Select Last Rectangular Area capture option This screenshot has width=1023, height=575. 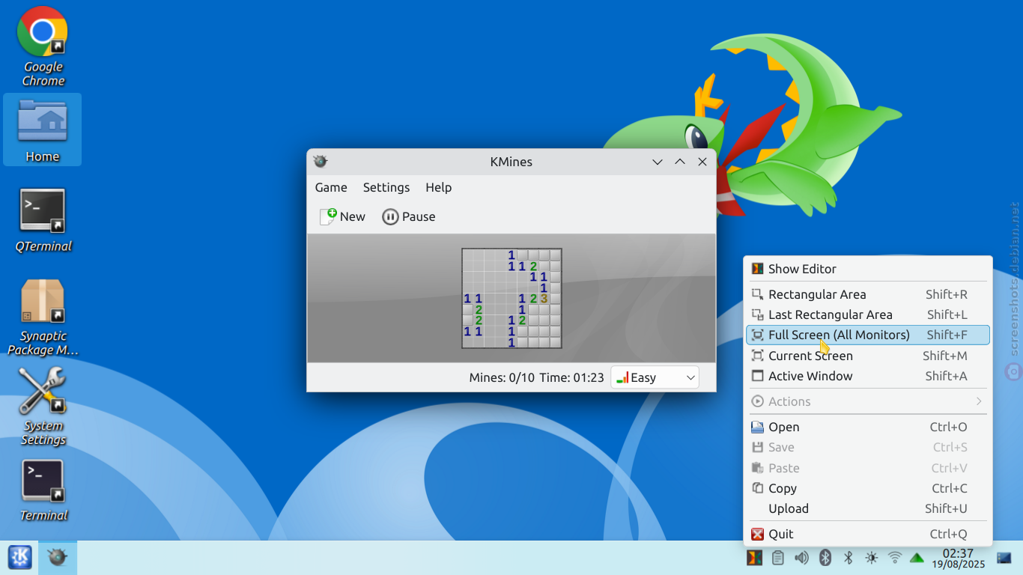tap(868, 314)
